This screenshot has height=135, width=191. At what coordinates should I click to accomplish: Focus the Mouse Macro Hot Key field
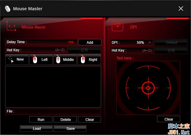tap(36, 50)
